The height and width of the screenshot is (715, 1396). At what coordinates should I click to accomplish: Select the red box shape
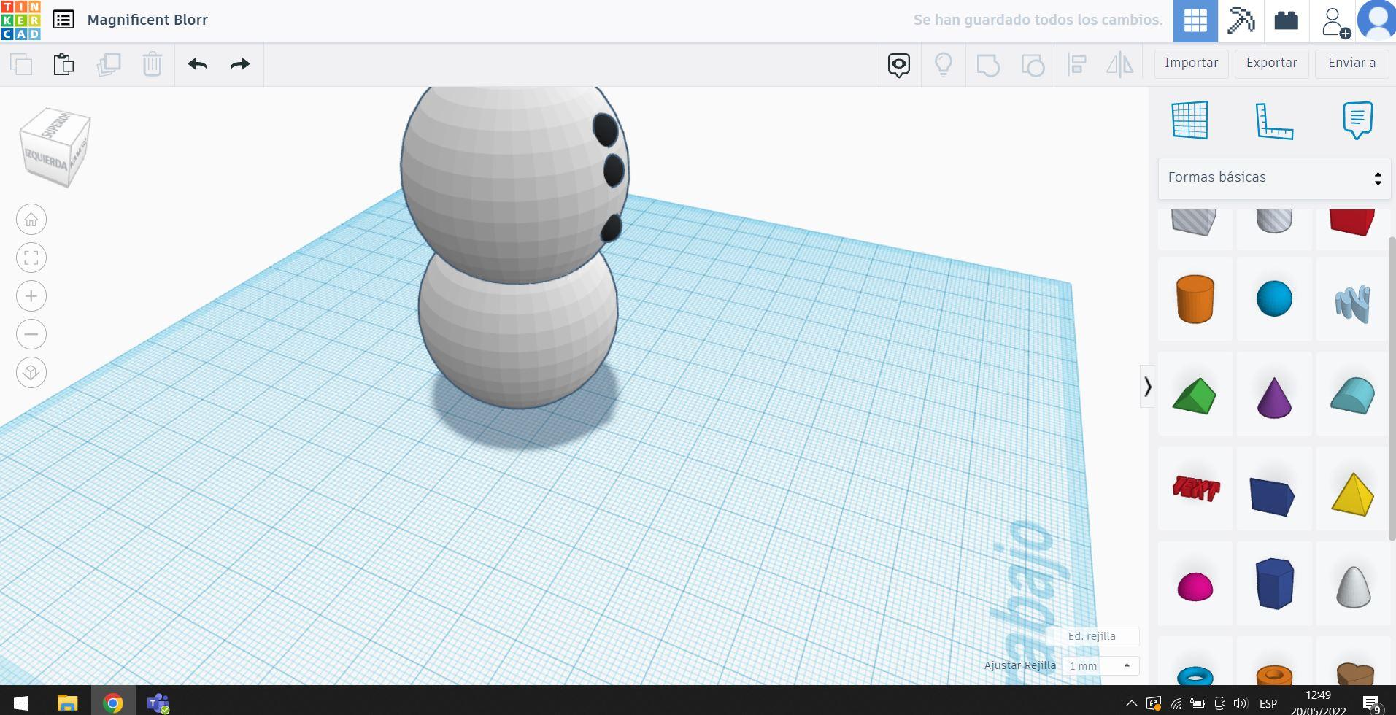1353,223
